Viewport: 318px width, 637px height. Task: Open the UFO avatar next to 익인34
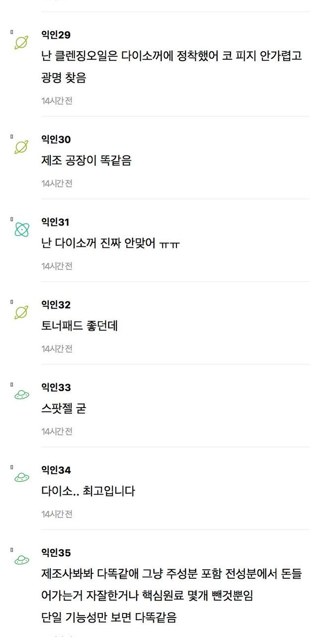click(x=22, y=478)
